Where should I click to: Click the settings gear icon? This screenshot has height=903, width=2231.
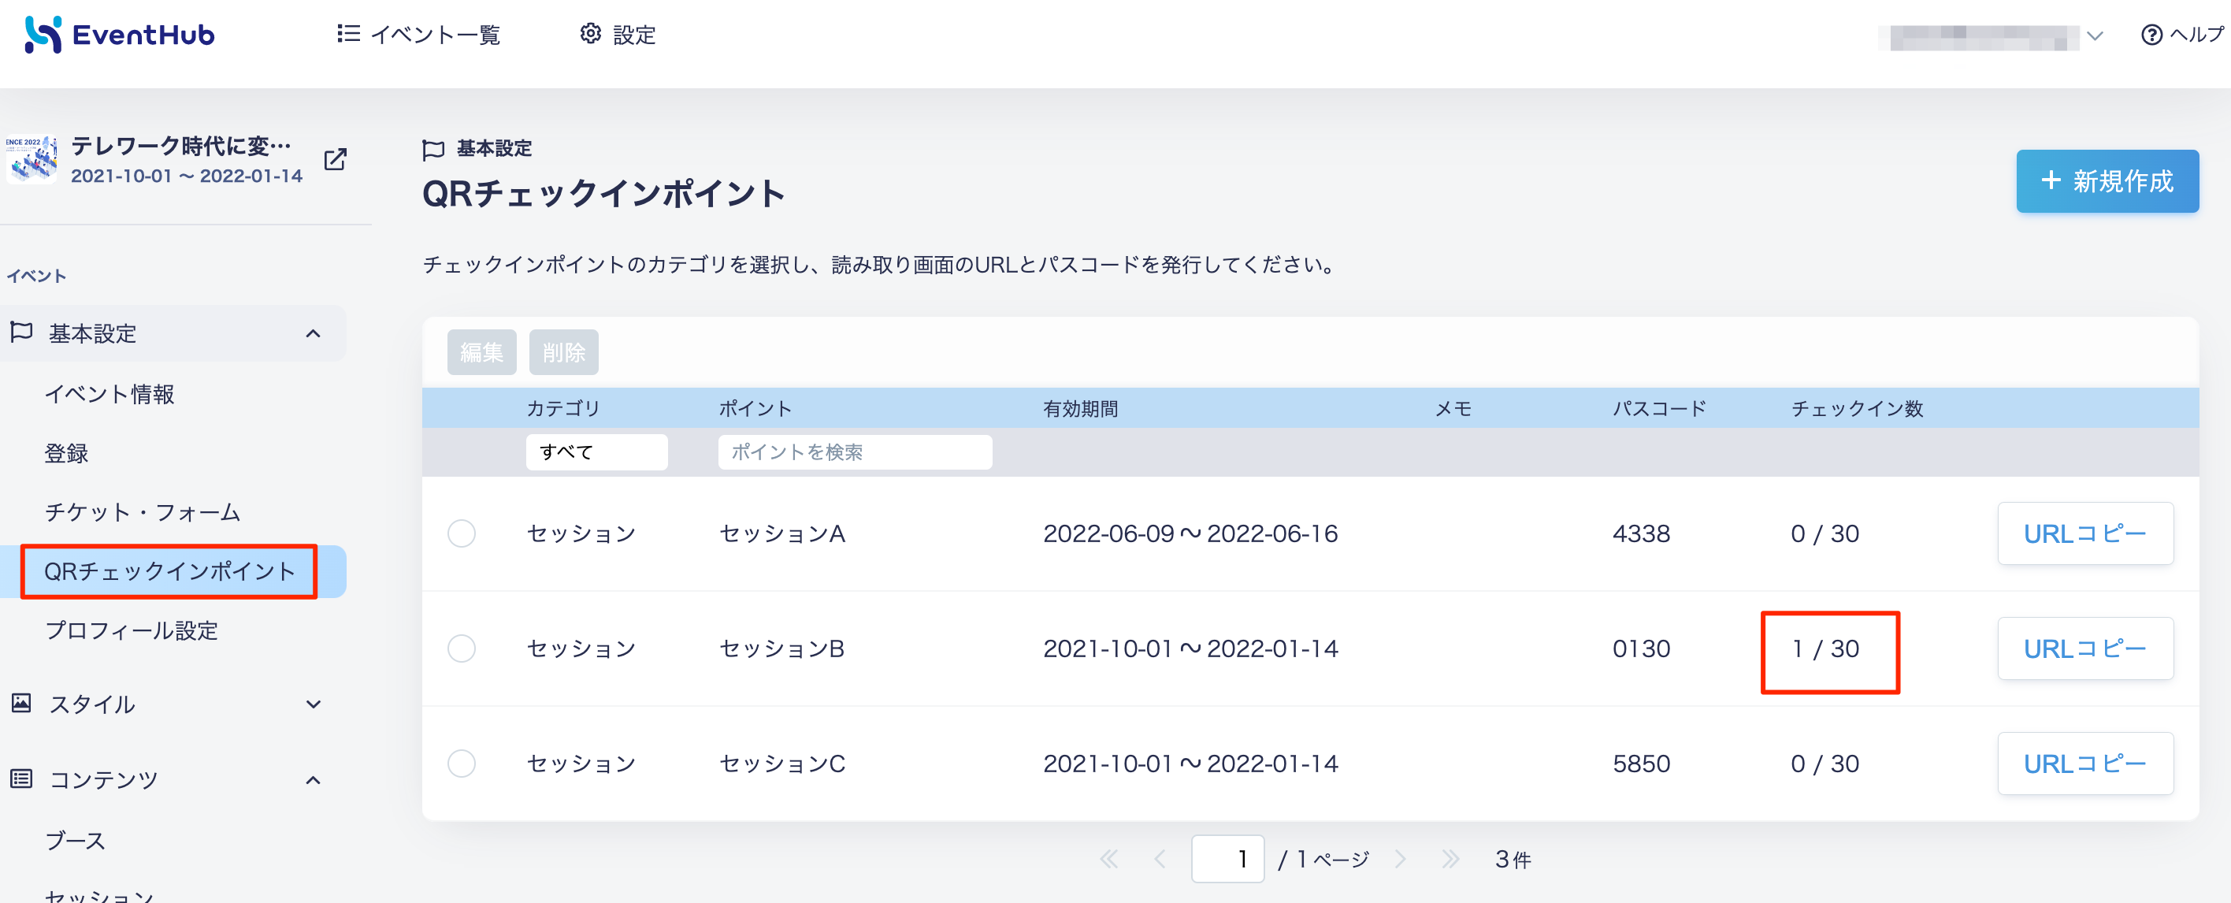[591, 34]
